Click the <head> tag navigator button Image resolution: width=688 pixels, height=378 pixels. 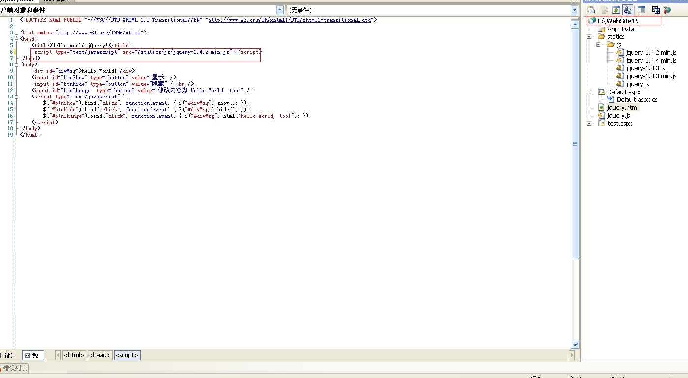pyautogui.click(x=100, y=355)
